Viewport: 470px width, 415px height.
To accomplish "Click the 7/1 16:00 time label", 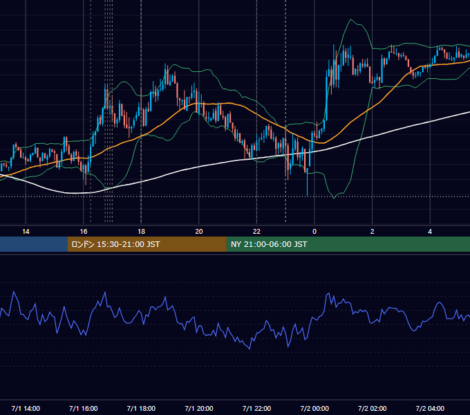I will click(x=84, y=408).
